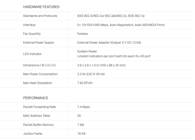Click the Fan Quantity label
The height and width of the screenshot is (140, 195).
(x=32, y=34)
